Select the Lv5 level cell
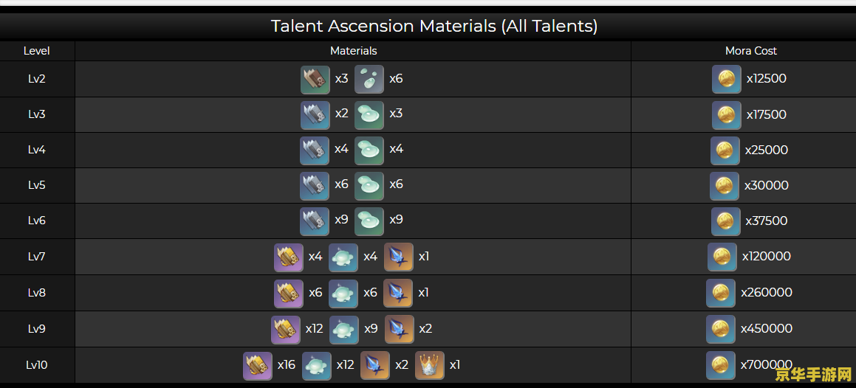Image resolution: width=856 pixels, height=388 pixels. [37, 185]
